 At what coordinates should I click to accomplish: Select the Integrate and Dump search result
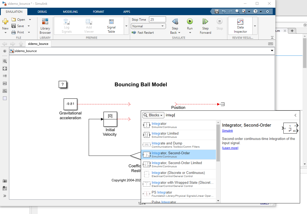tap(178, 145)
